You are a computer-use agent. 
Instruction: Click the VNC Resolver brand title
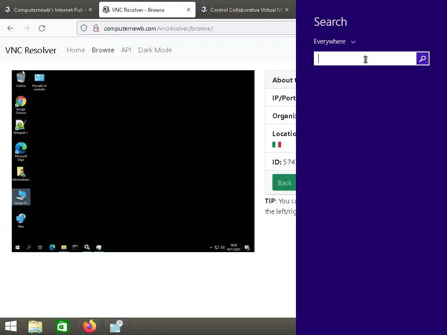tap(31, 50)
